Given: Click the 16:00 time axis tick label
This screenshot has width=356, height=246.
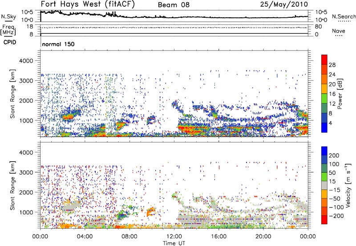Looking at the screenshot, I should (218, 237).
